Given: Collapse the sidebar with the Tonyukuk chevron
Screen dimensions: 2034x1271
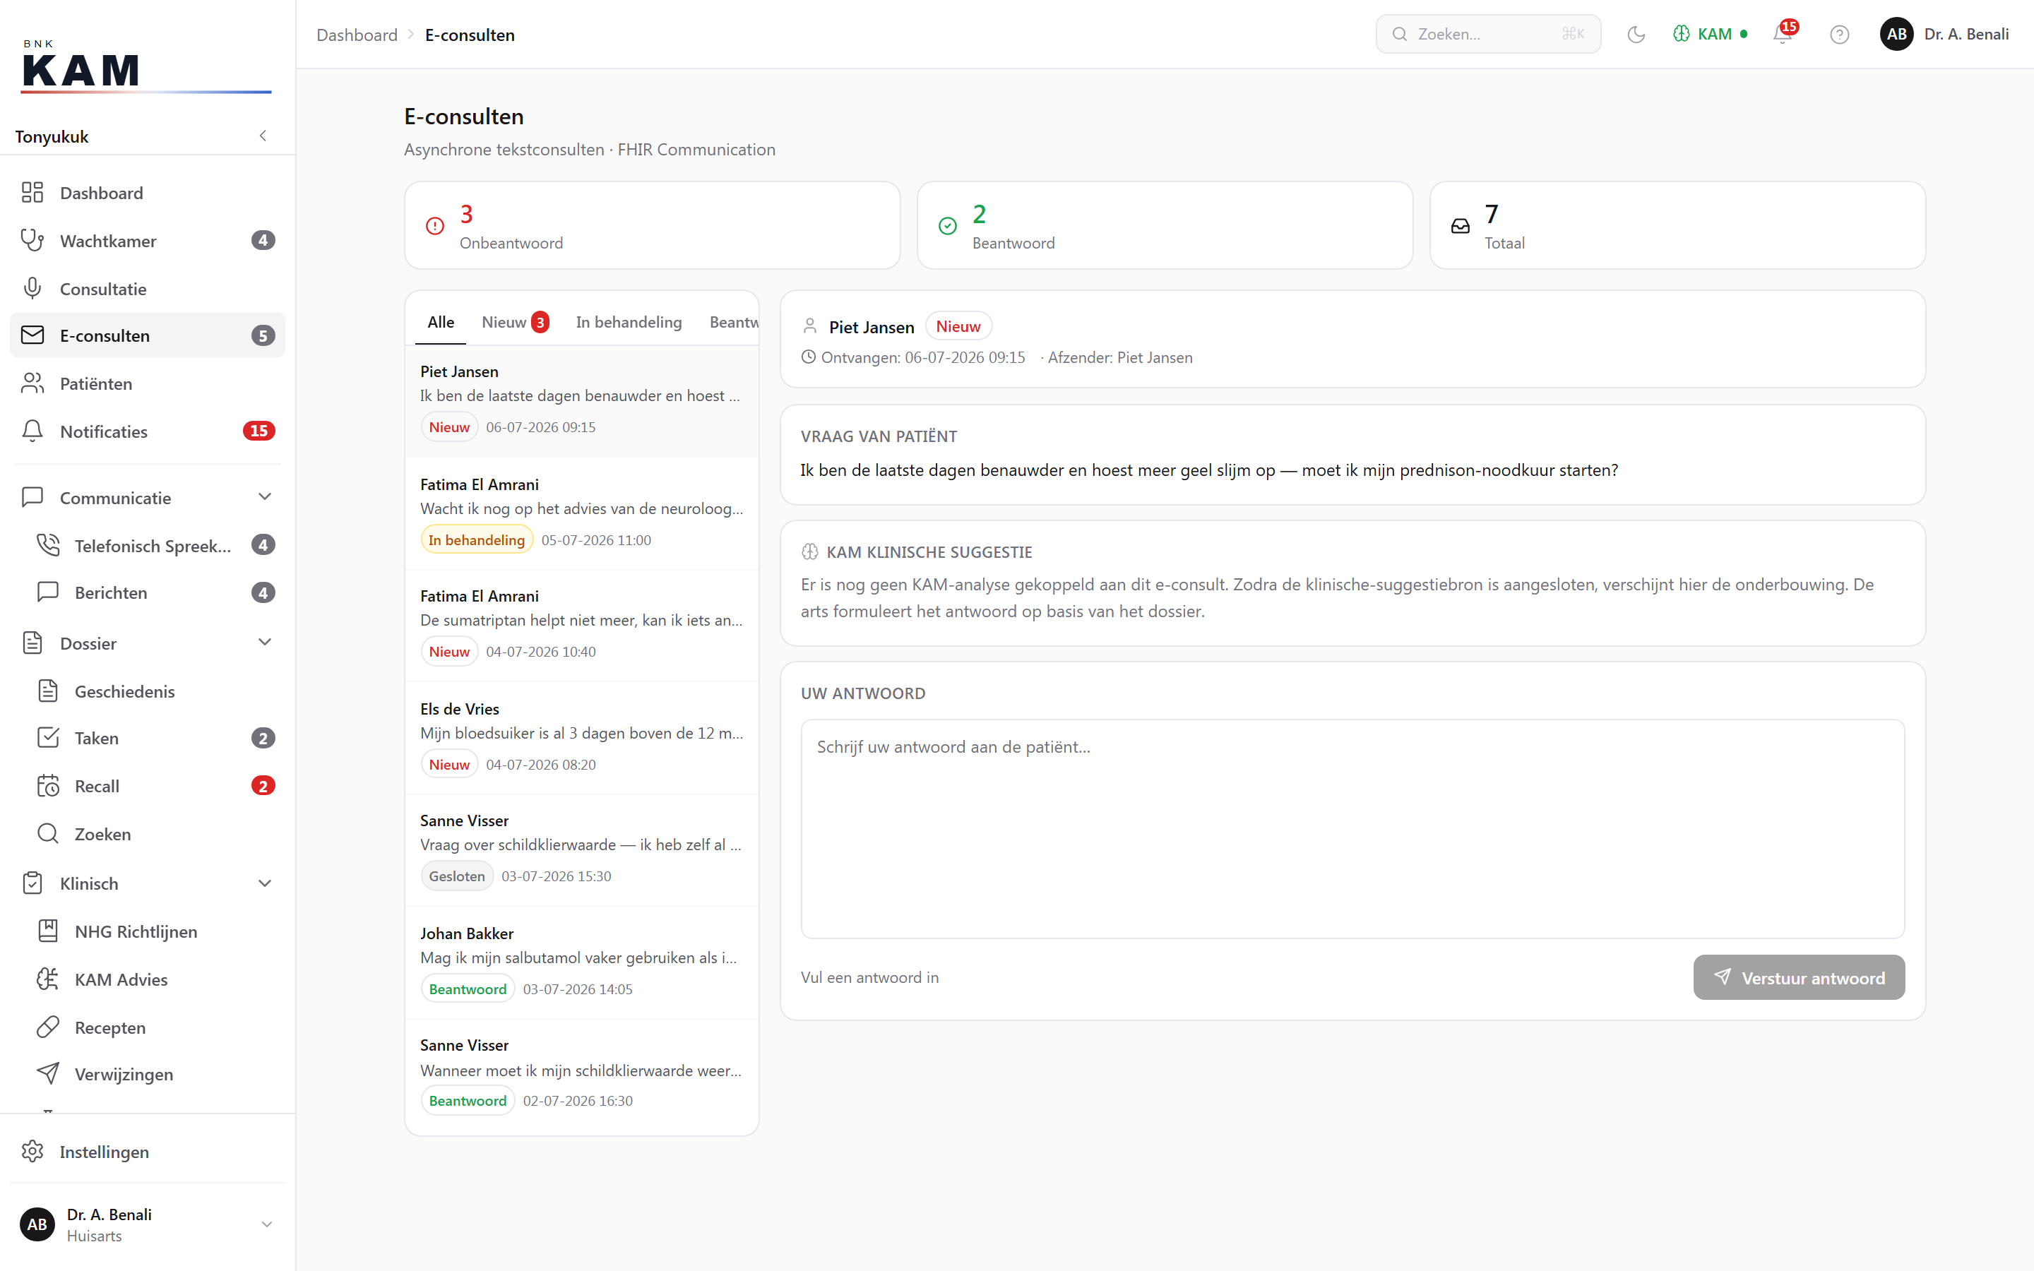Looking at the screenshot, I should [263, 136].
